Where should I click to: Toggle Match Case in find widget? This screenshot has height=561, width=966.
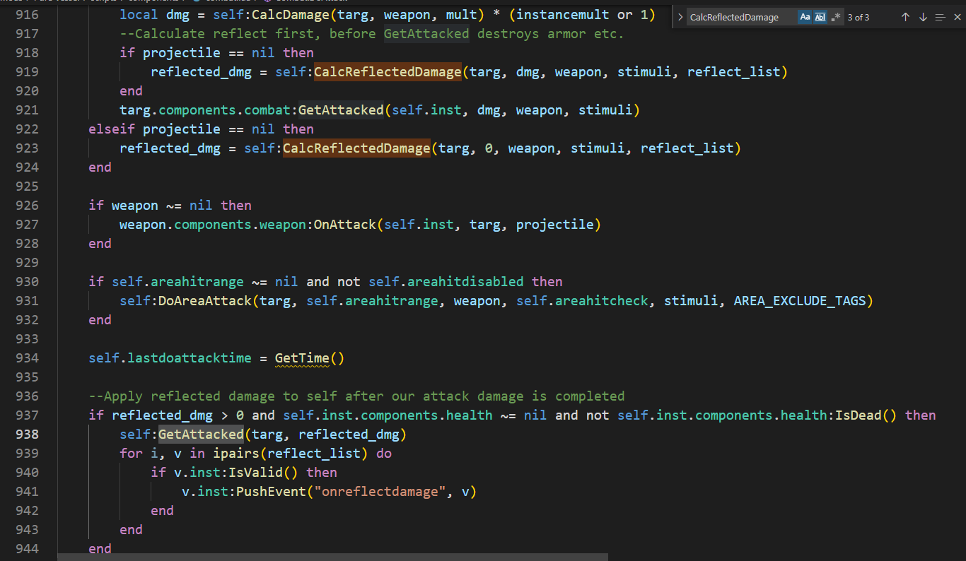805,17
